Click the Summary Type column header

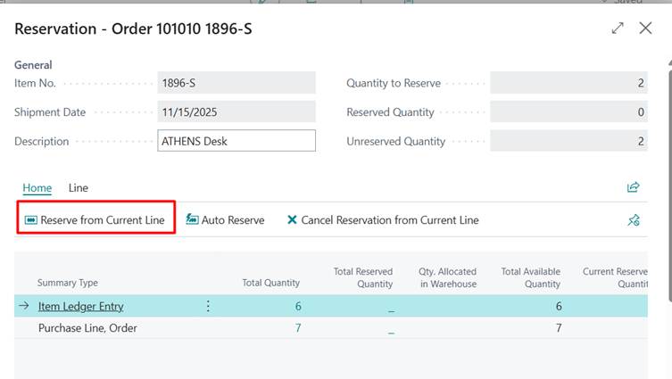[x=68, y=283]
